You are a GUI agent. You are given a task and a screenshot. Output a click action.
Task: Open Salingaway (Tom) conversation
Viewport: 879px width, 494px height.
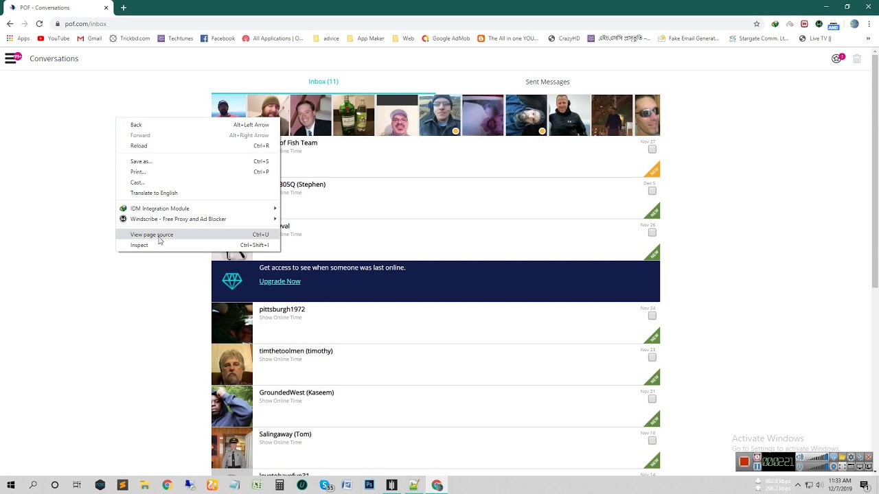coord(435,447)
